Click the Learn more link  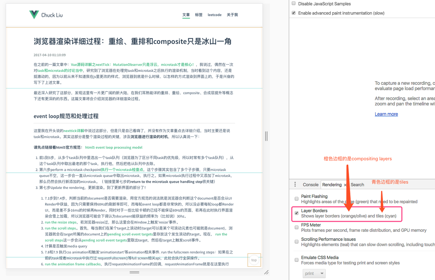click(x=386, y=114)
